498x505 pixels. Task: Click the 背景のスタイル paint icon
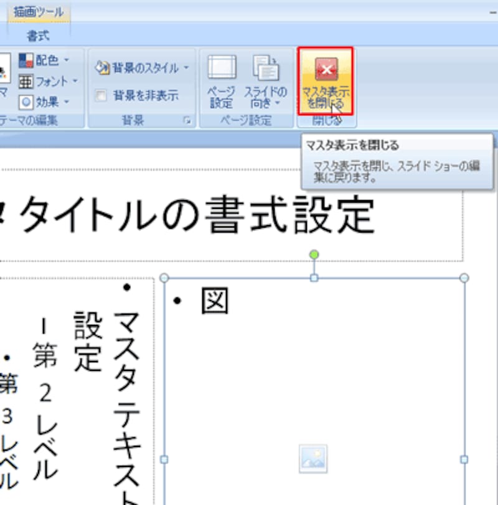(103, 68)
